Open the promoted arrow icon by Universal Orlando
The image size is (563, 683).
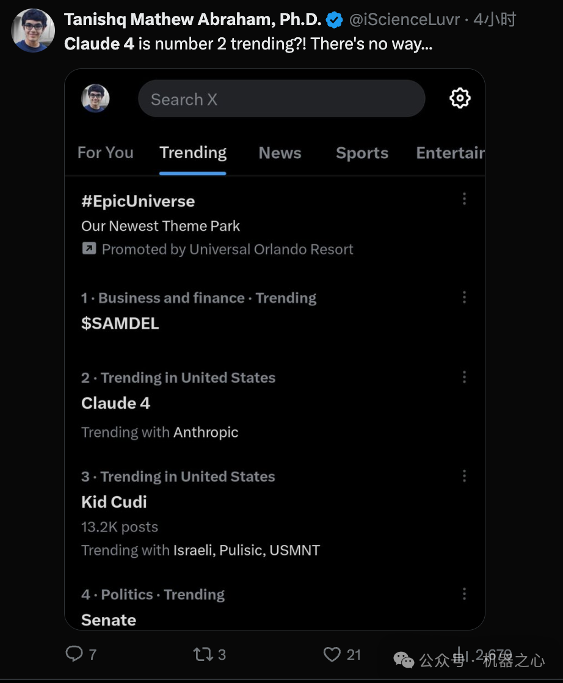pyautogui.click(x=89, y=248)
